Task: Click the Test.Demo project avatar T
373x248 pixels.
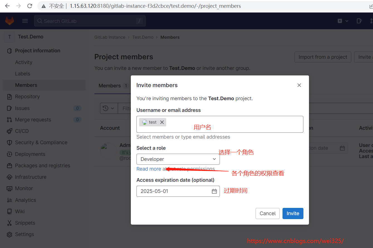Action: [x=10, y=37]
